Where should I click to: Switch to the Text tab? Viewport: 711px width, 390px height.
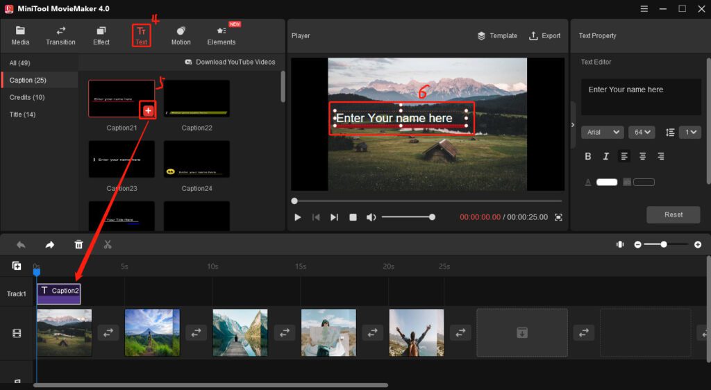point(142,36)
